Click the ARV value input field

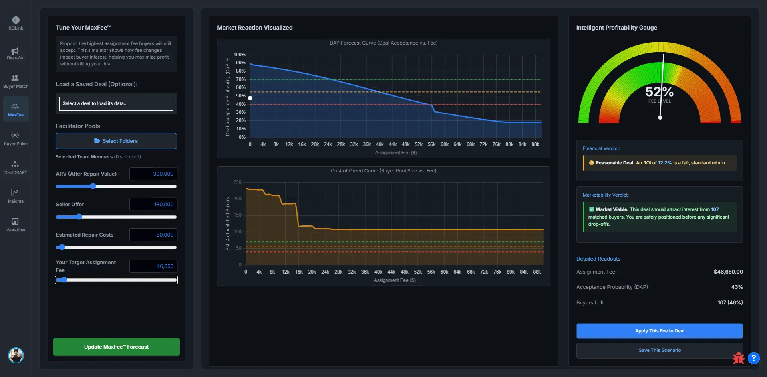tap(153, 174)
